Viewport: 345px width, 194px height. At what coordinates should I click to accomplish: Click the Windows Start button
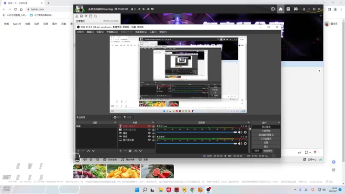coord(137,190)
